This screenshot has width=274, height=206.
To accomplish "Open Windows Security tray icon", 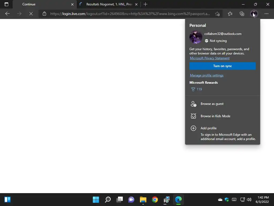I will coord(227,200).
